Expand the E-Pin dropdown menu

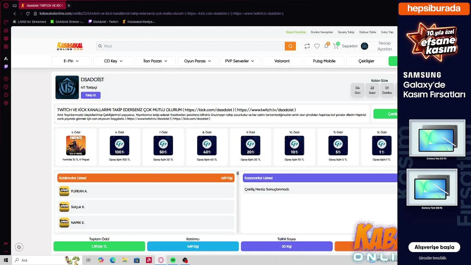(71, 61)
